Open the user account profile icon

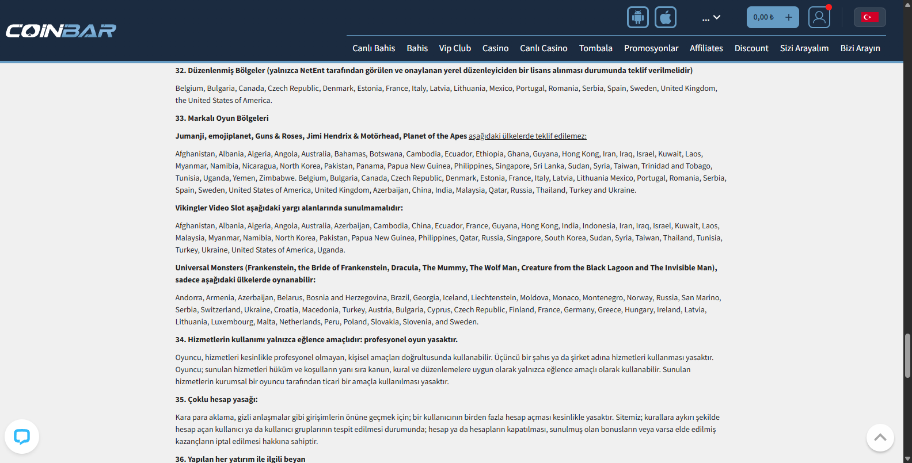coord(819,17)
